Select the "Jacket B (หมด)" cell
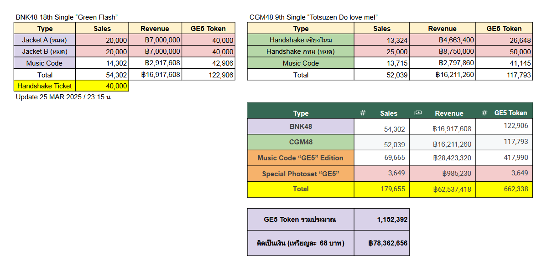This screenshot has width=547, height=271. coord(45,51)
